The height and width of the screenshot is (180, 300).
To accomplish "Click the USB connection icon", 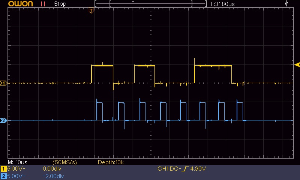I will click(286, 3).
